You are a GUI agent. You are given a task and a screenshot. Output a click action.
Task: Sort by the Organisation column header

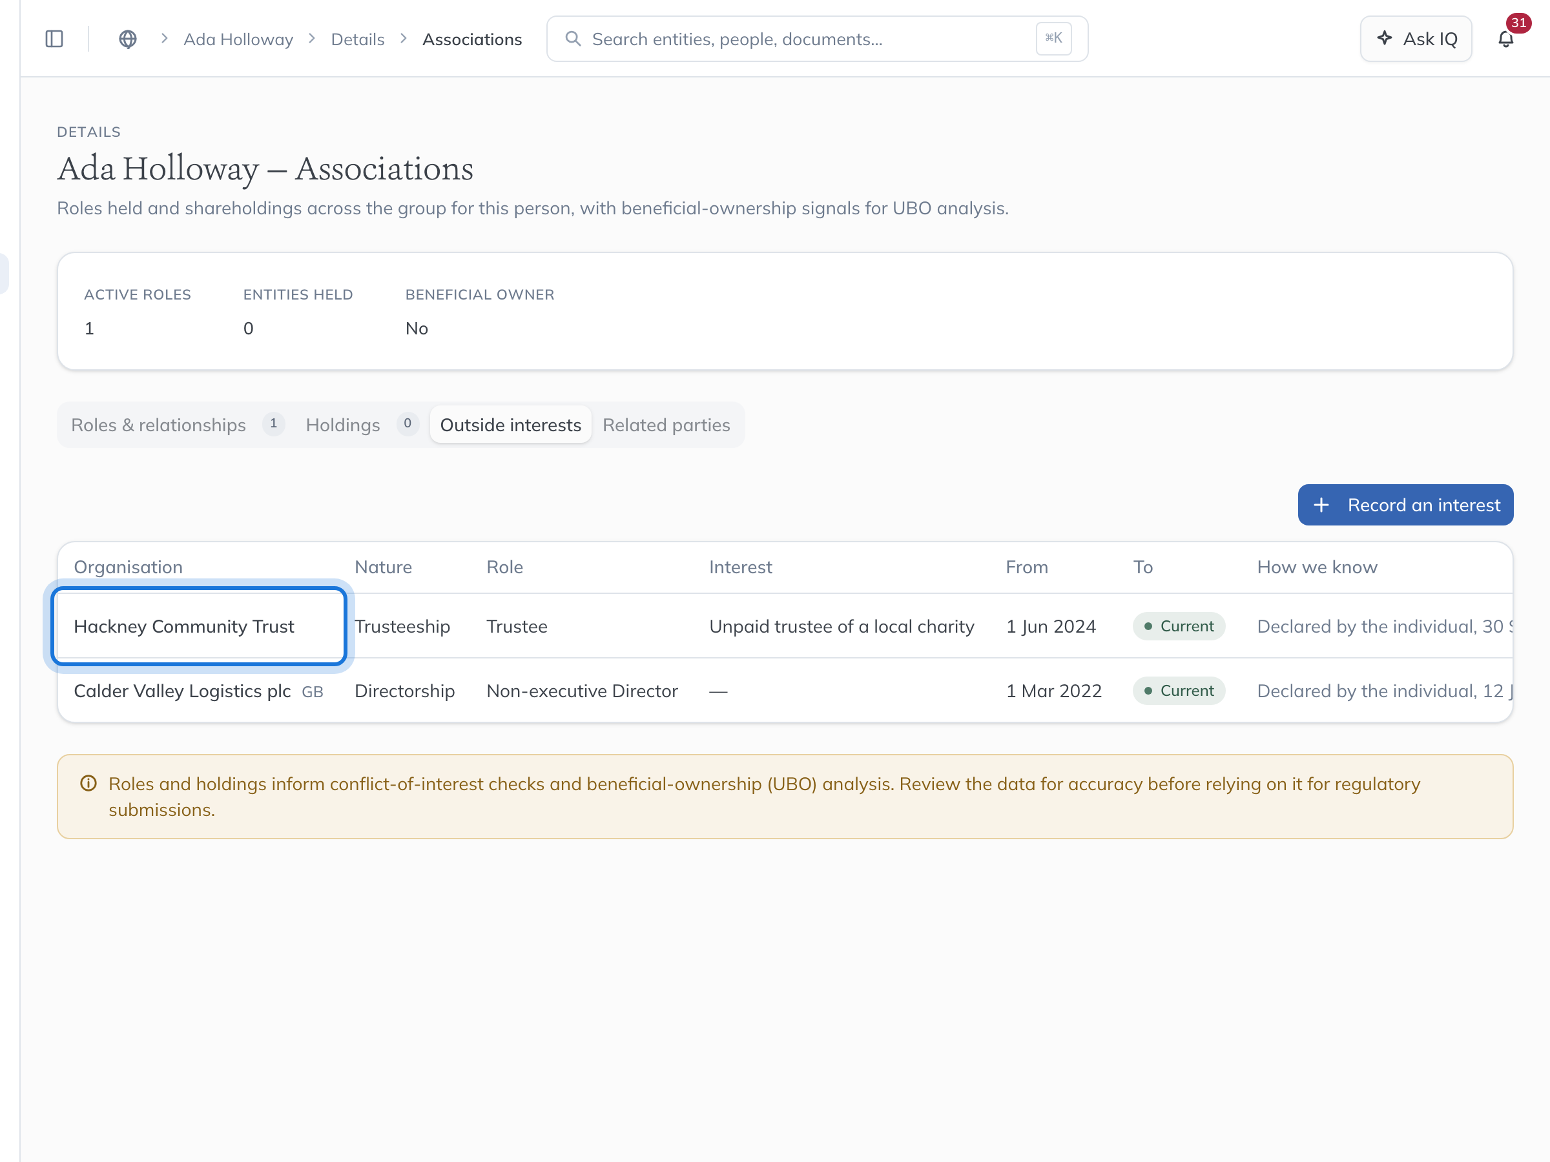click(129, 567)
